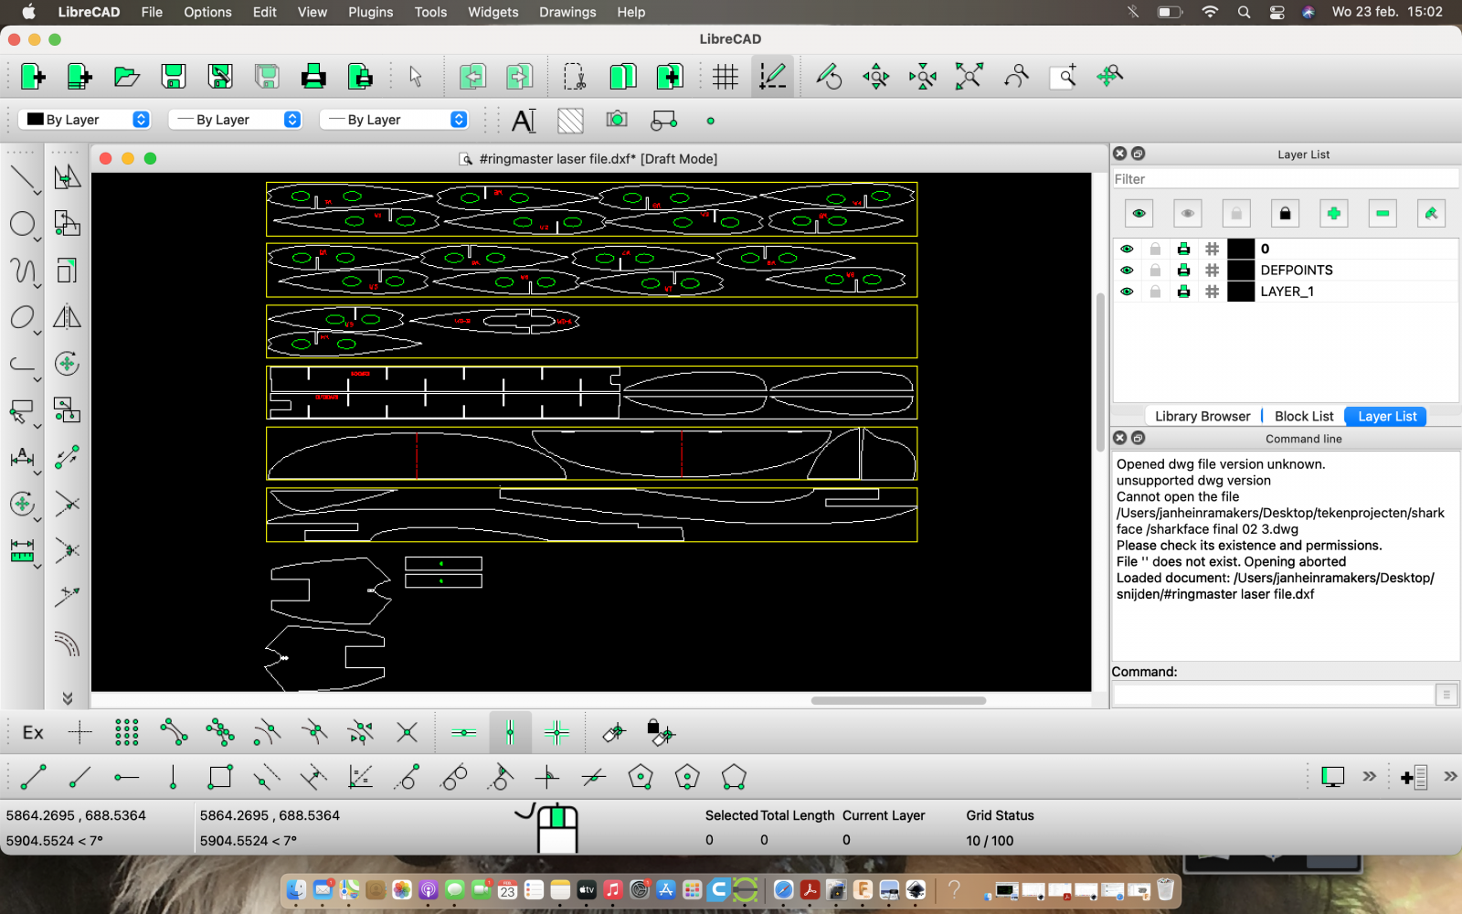This screenshot has width=1462, height=914.
Task: Edit layer attributes with the pencil button
Action: pyautogui.click(x=1431, y=213)
